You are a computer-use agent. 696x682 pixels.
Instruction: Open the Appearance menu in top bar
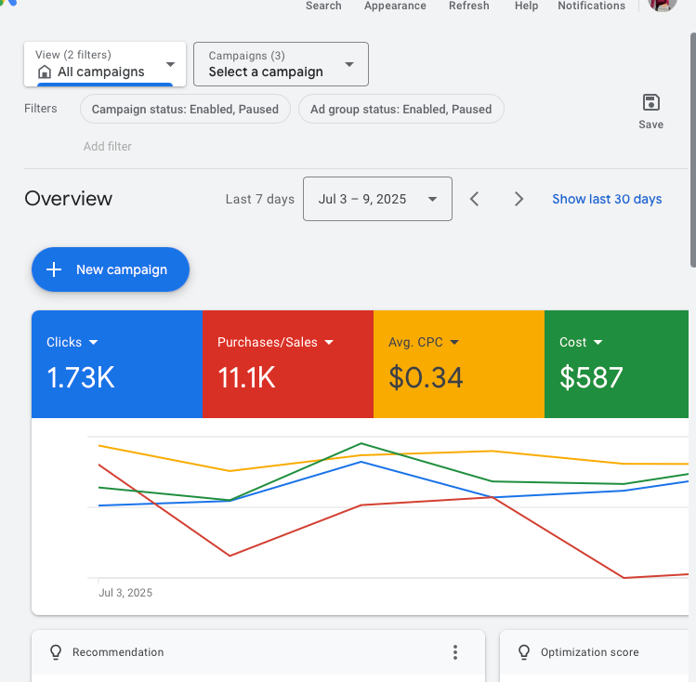point(395,6)
